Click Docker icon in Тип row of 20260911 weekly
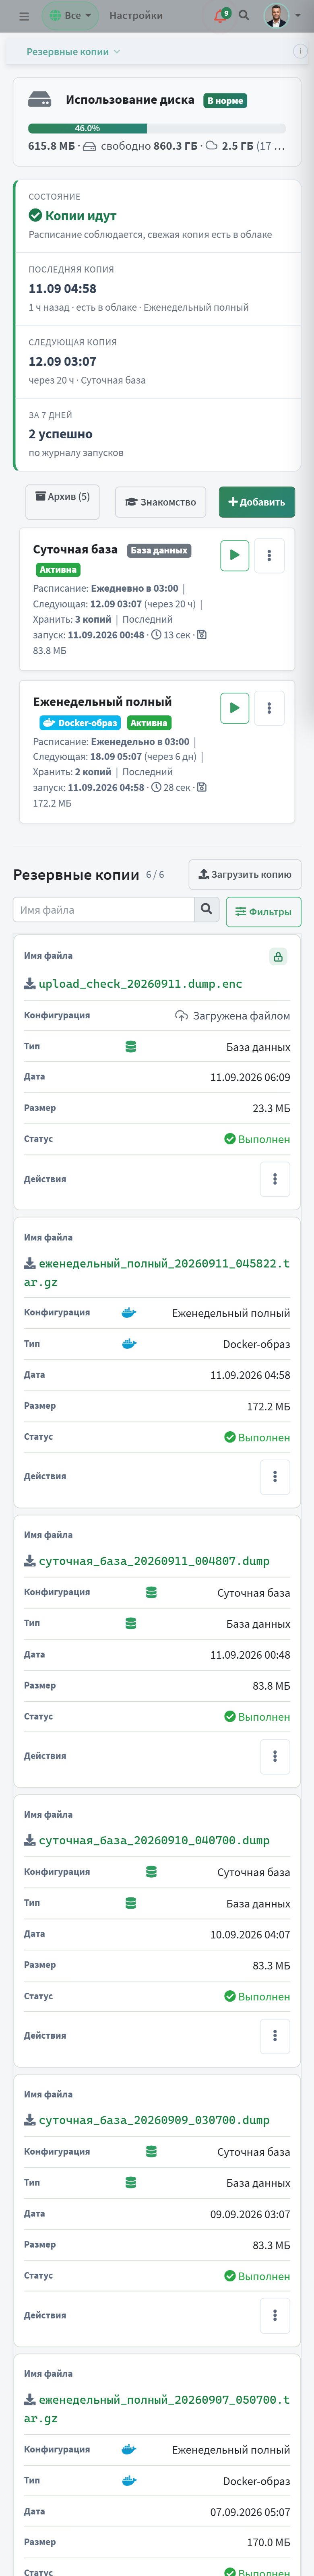The image size is (314, 2576). (128, 1344)
